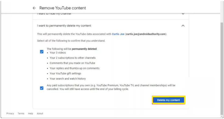Expand the hide my channel section chevron
The height and width of the screenshot is (119, 224).
[x=183, y=14]
